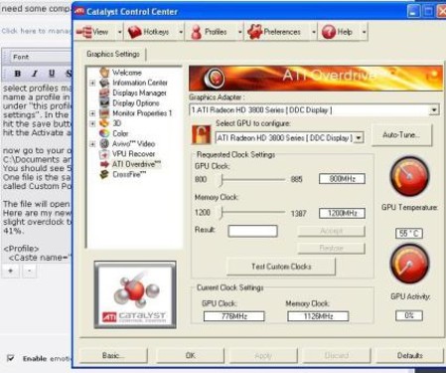Toggle Enable emoticons checkbox in background window
The image size is (446, 373).
(11, 358)
